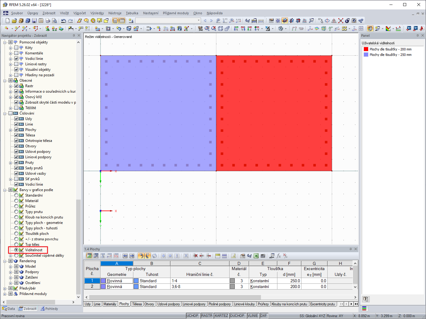Toggle the KARTEZ status bar button

pos(221,316)
